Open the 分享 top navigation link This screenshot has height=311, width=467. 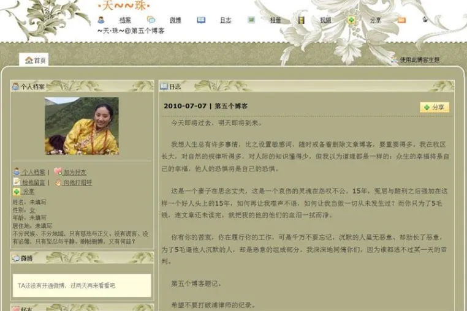pyautogui.click(x=376, y=20)
